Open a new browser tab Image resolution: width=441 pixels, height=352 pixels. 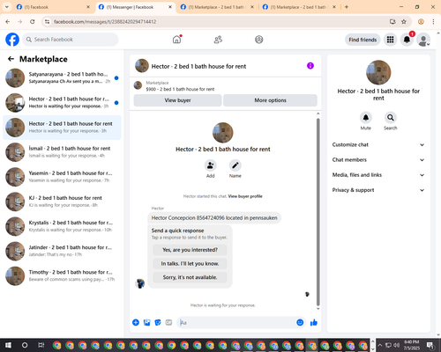[x=347, y=7]
